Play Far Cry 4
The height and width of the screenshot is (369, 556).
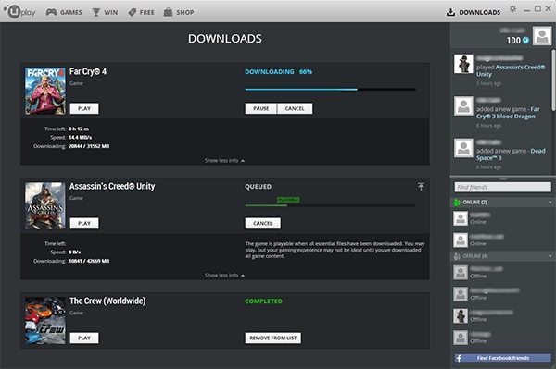click(84, 108)
